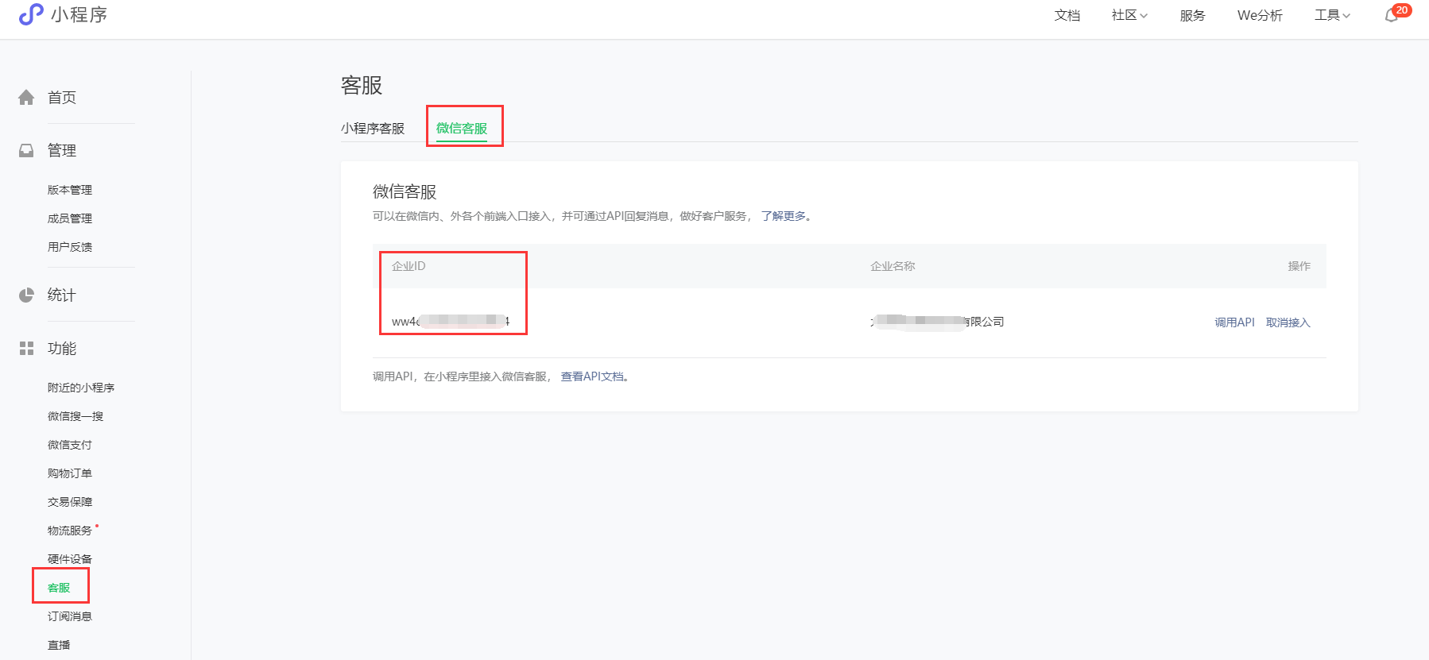Expand the 工具 dropdown menu
The image size is (1429, 660).
tap(1332, 15)
